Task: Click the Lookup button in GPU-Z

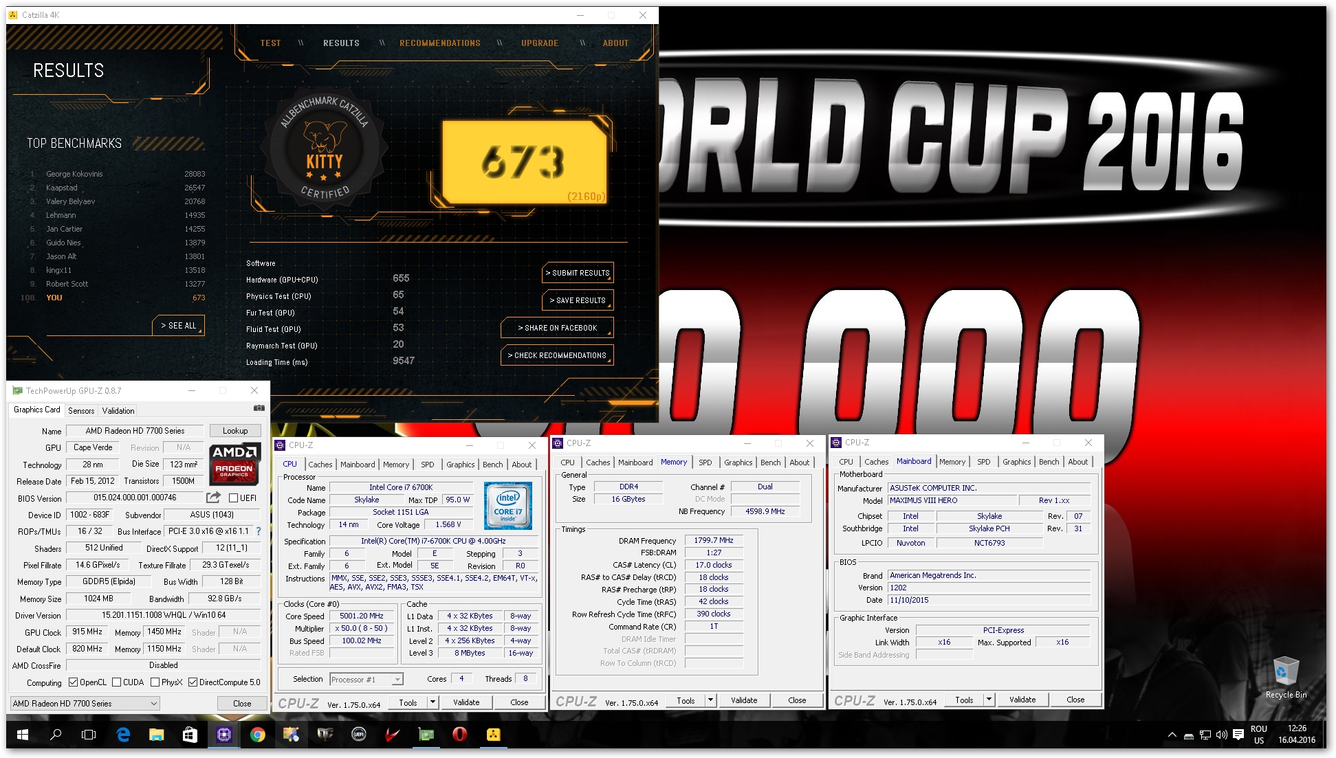Action: (x=235, y=431)
